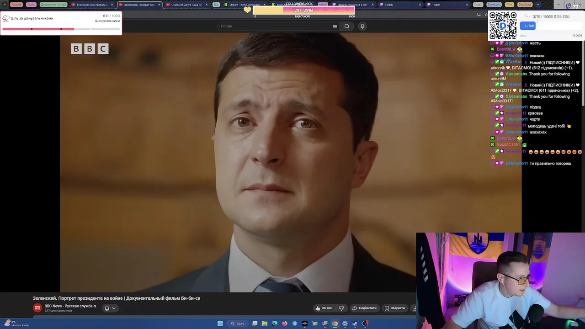The width and height of the screenshot is (585, 329).
Task: Close the Stream - Kick Dashboard tab
Action: 264,5
